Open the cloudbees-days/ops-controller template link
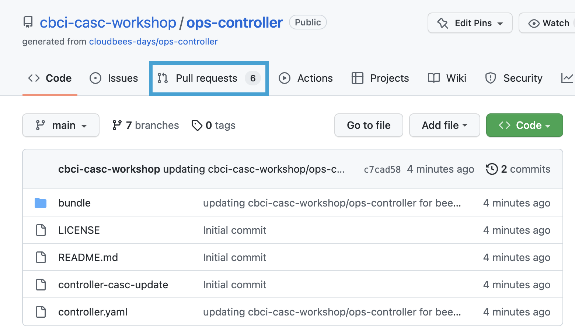Screen dimensions: 575x335 pos(153,42)
